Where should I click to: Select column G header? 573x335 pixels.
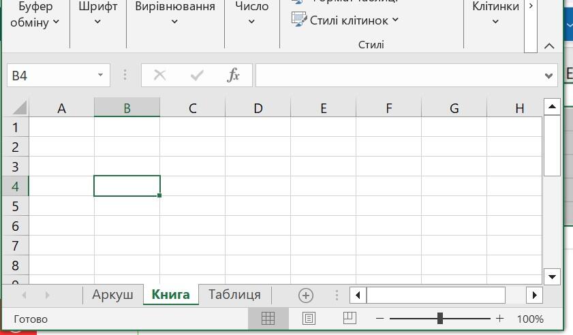tap(454, 108)
